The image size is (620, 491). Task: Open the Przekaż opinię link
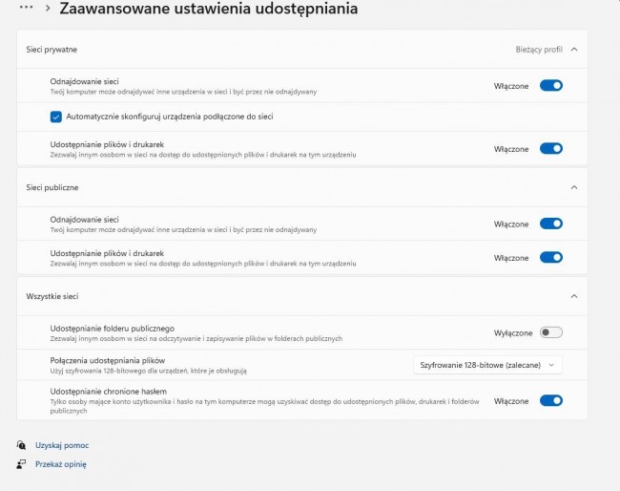61,464
